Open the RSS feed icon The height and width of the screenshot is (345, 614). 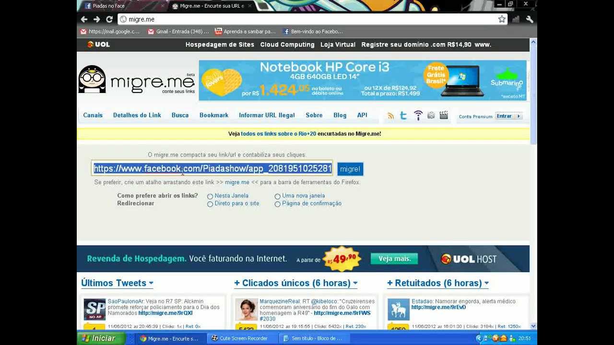[x=390, y=115]
